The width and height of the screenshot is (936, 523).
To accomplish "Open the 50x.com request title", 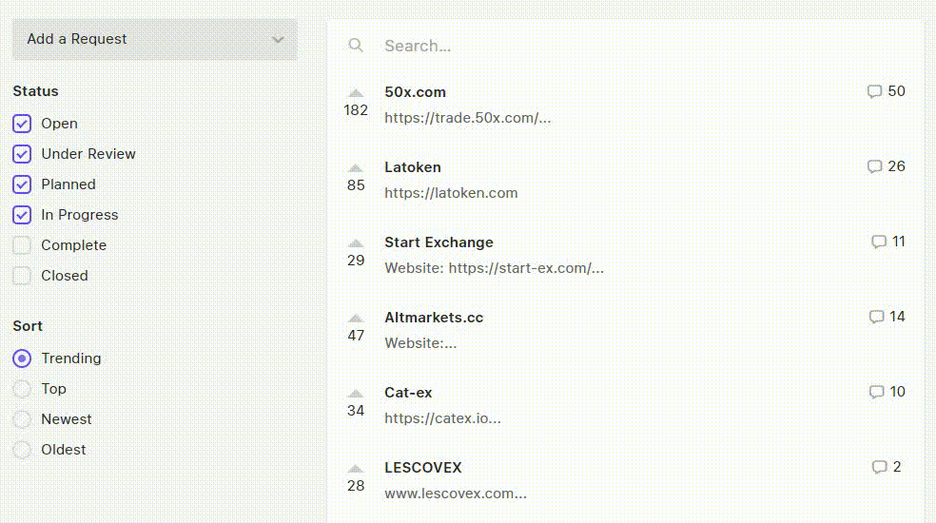I will (x=415, y=92).
